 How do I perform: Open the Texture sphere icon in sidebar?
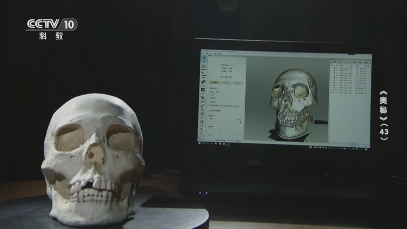202,114
